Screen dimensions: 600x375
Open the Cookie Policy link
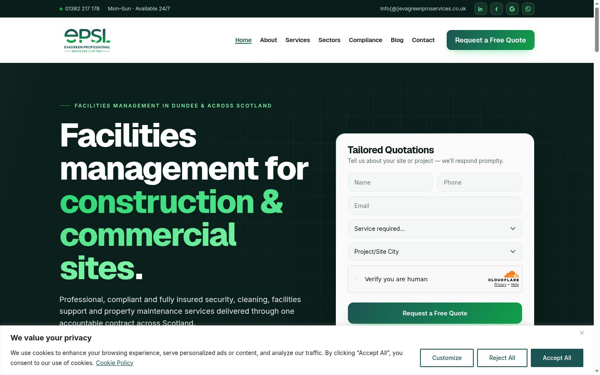[115, 363]
